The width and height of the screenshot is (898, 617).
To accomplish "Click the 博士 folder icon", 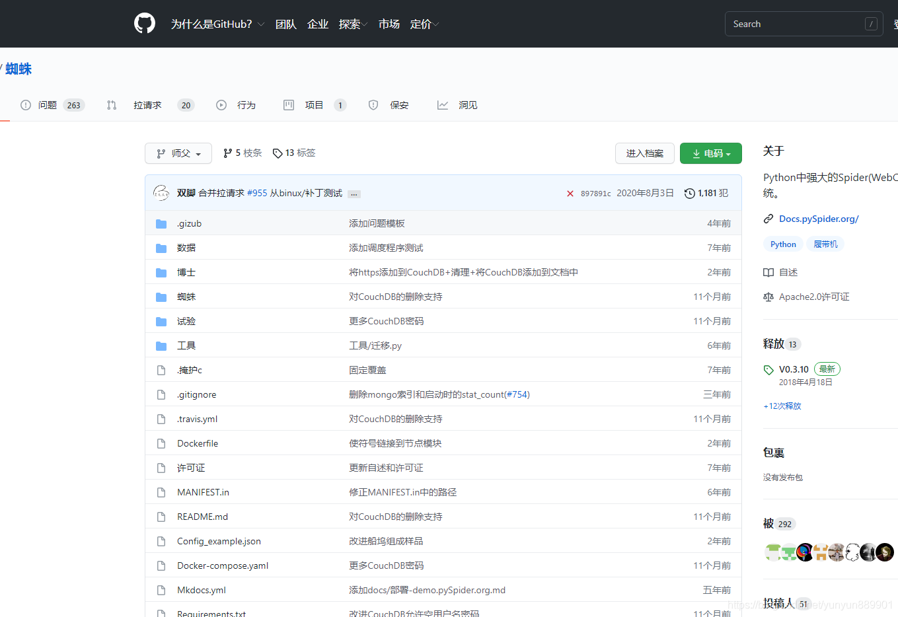I will 161,273.
